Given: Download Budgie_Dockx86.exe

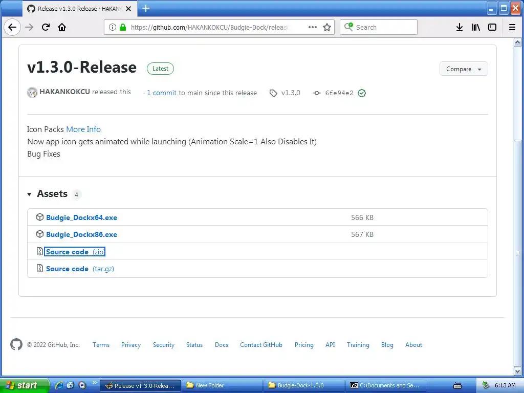Looking at the screenshot, I should [81, 234].
